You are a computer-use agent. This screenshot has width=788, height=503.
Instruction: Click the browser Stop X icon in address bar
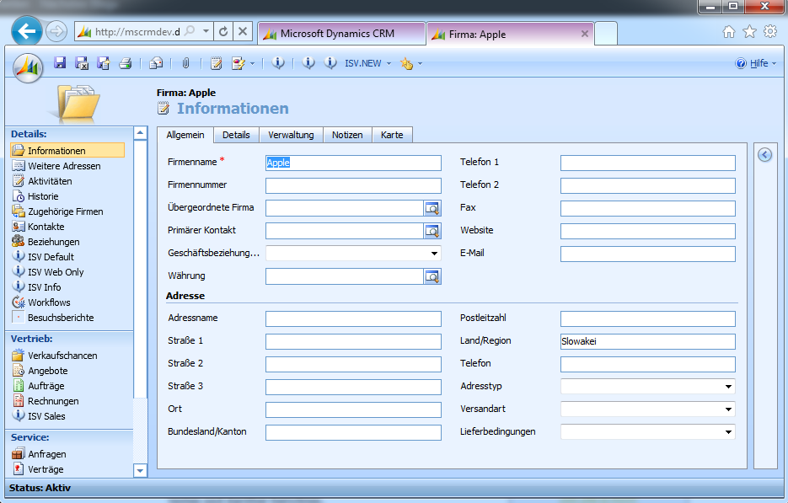tap(242, 32)
